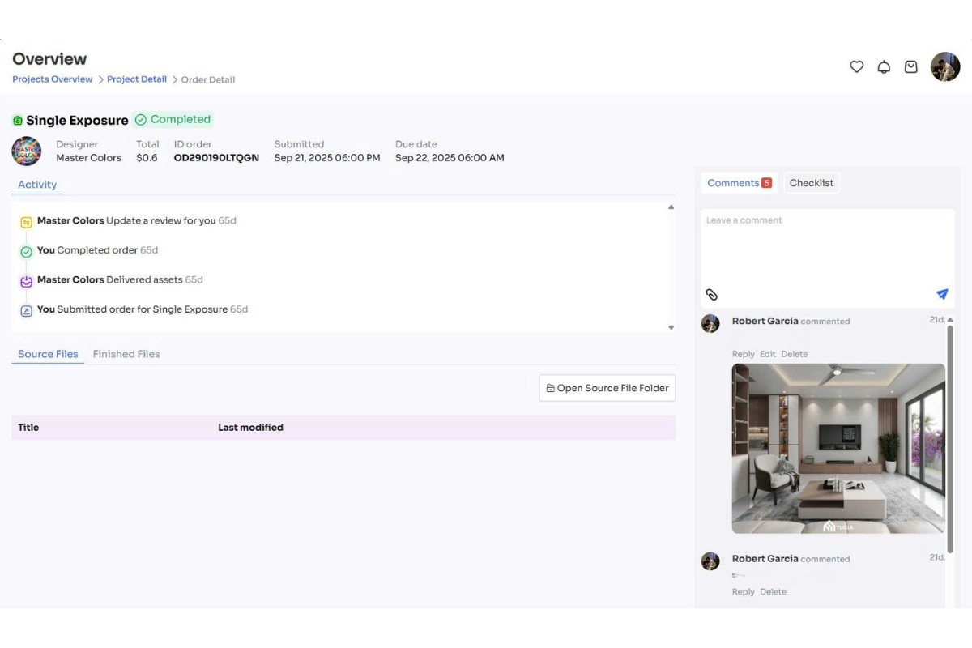Screen dimensions: 972x648
Task: Reply to Robert Garcia's comment
Action: 743,353
